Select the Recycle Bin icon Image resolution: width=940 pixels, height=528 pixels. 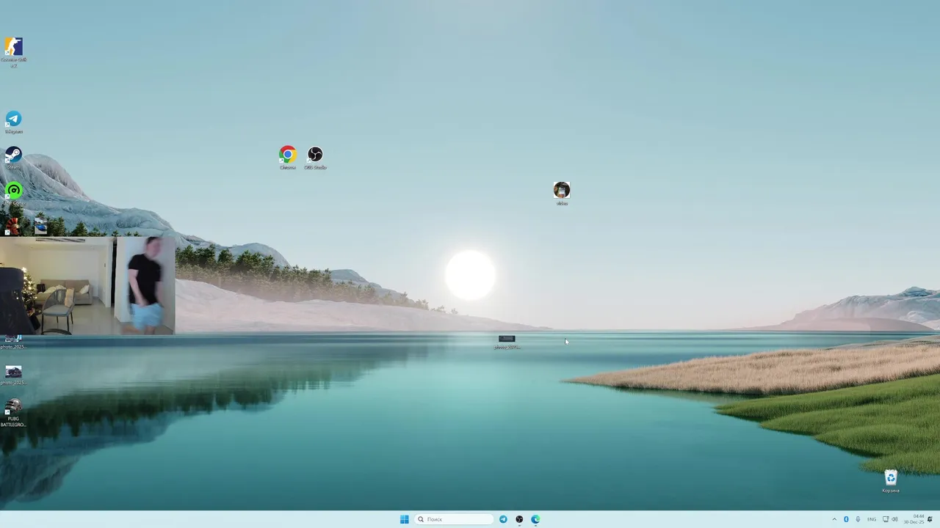click(891, 481)
